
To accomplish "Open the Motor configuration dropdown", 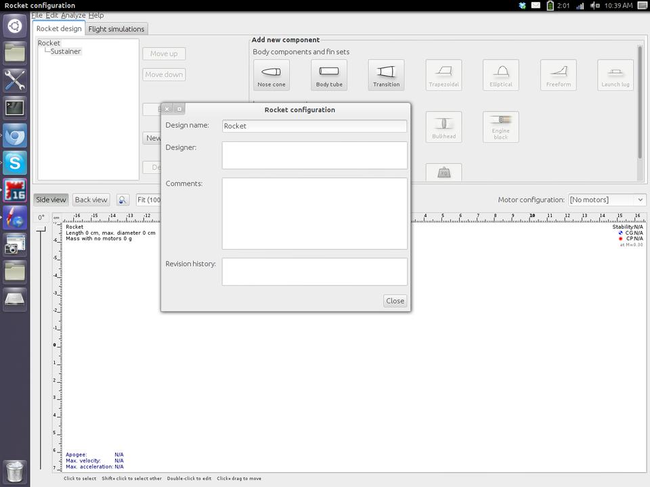I will [x=607, y=200].
